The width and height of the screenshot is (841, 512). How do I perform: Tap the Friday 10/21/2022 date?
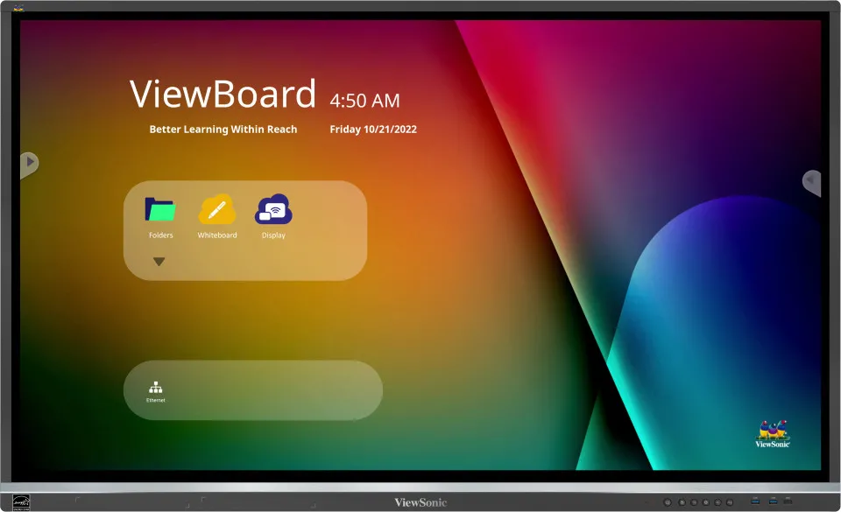pos(373,129)
